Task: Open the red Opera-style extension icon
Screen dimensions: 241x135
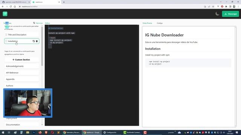Action: tap(222, 7)
